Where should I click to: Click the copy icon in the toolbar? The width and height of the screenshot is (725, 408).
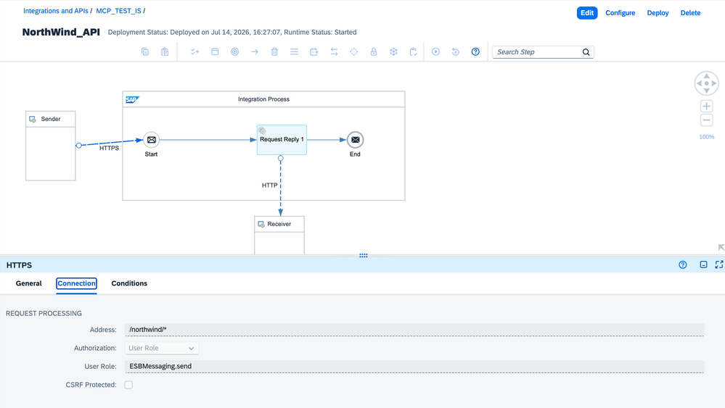coord(145,51)
